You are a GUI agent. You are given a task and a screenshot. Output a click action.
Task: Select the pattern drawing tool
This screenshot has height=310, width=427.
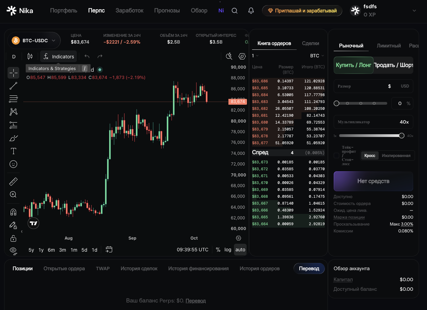13,112
